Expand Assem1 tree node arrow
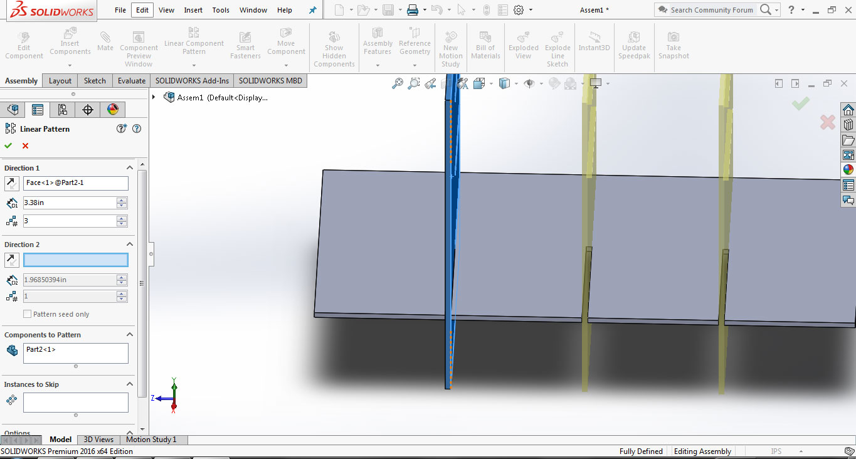This screenshot has height=459, width=856. (x=154, y=97)
